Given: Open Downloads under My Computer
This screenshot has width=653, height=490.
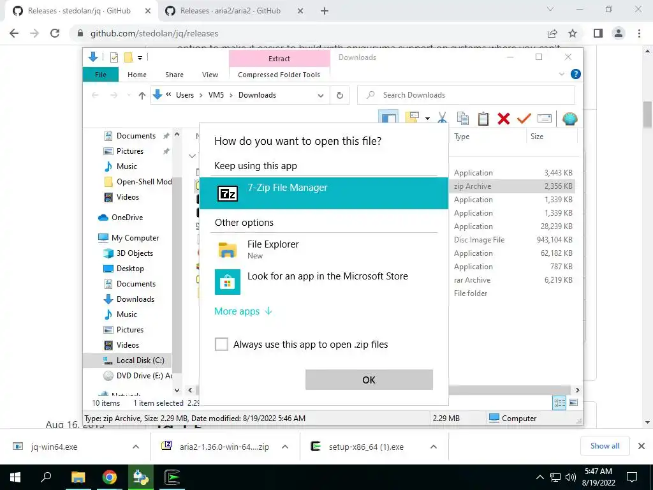Looking at the screenshot, I should point(135,299).
